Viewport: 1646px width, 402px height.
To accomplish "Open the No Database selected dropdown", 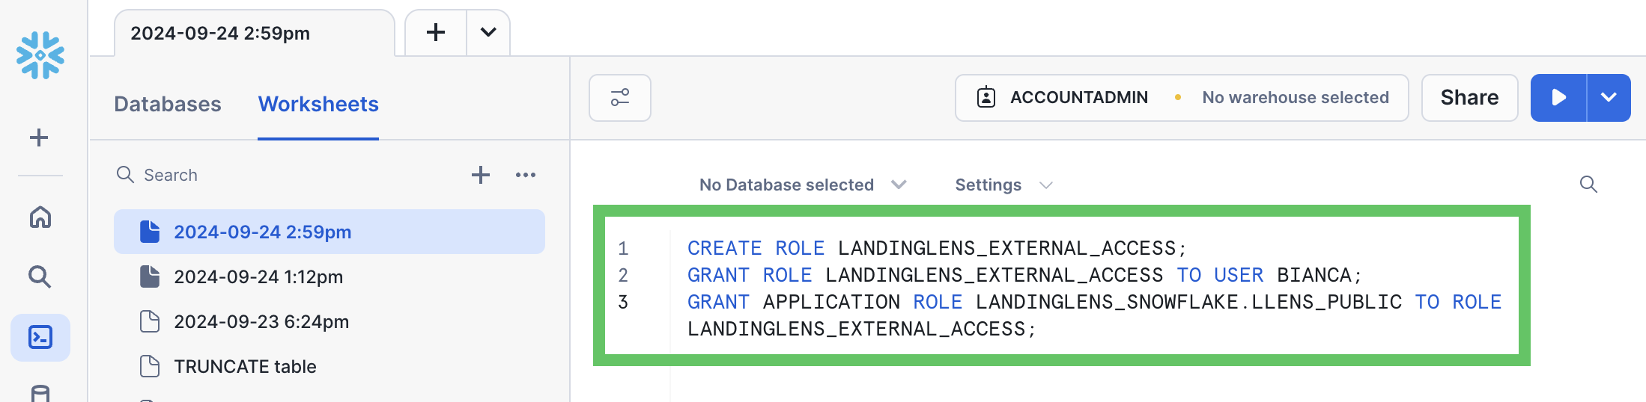I will point(802,185).
